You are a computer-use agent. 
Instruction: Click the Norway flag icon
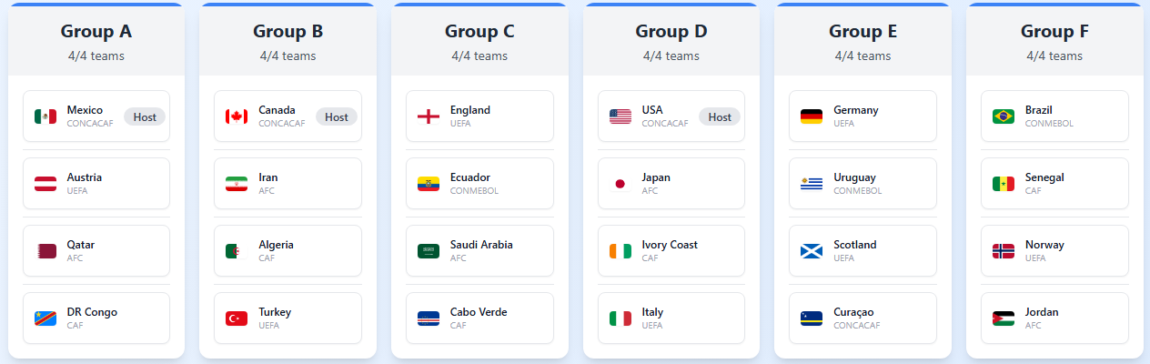point(1004,251)
